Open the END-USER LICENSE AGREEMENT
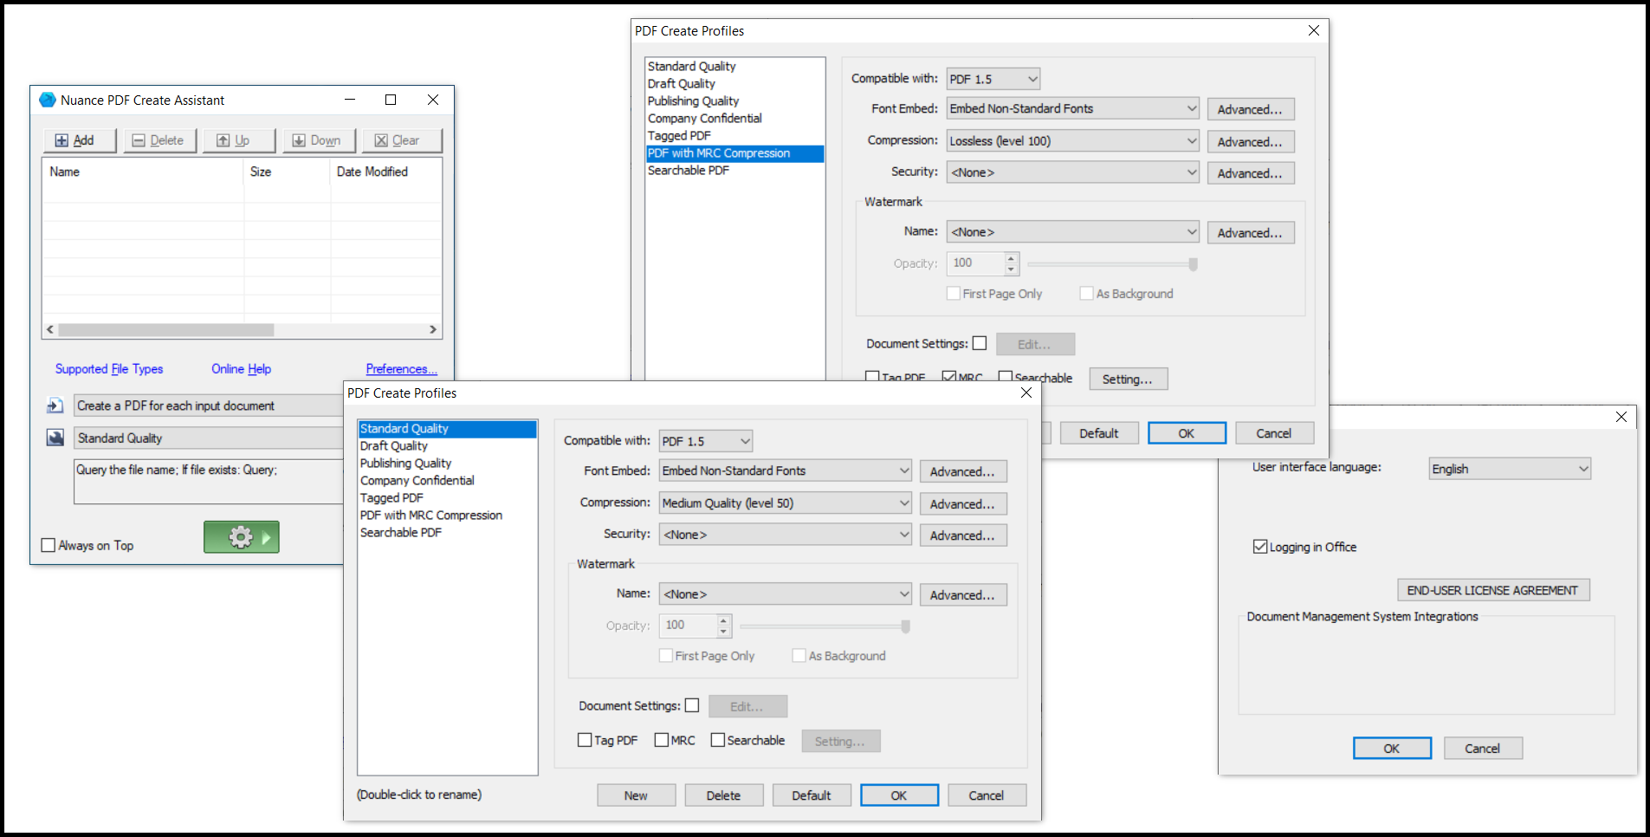1650x837 pixels. click(x=1493, y=590)
